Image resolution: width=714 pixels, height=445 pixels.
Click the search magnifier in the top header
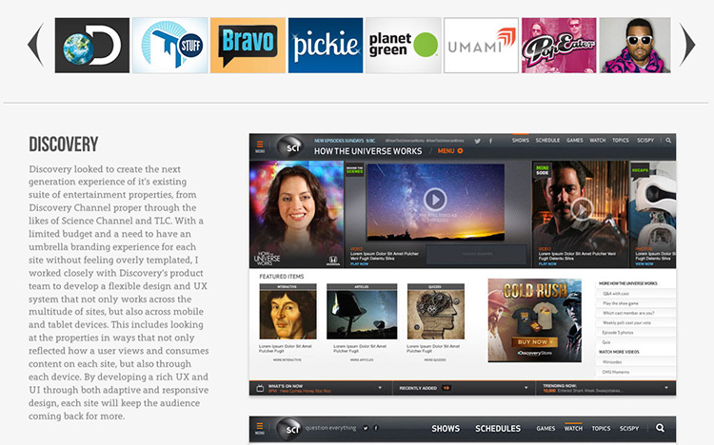(x=668, y=141)
